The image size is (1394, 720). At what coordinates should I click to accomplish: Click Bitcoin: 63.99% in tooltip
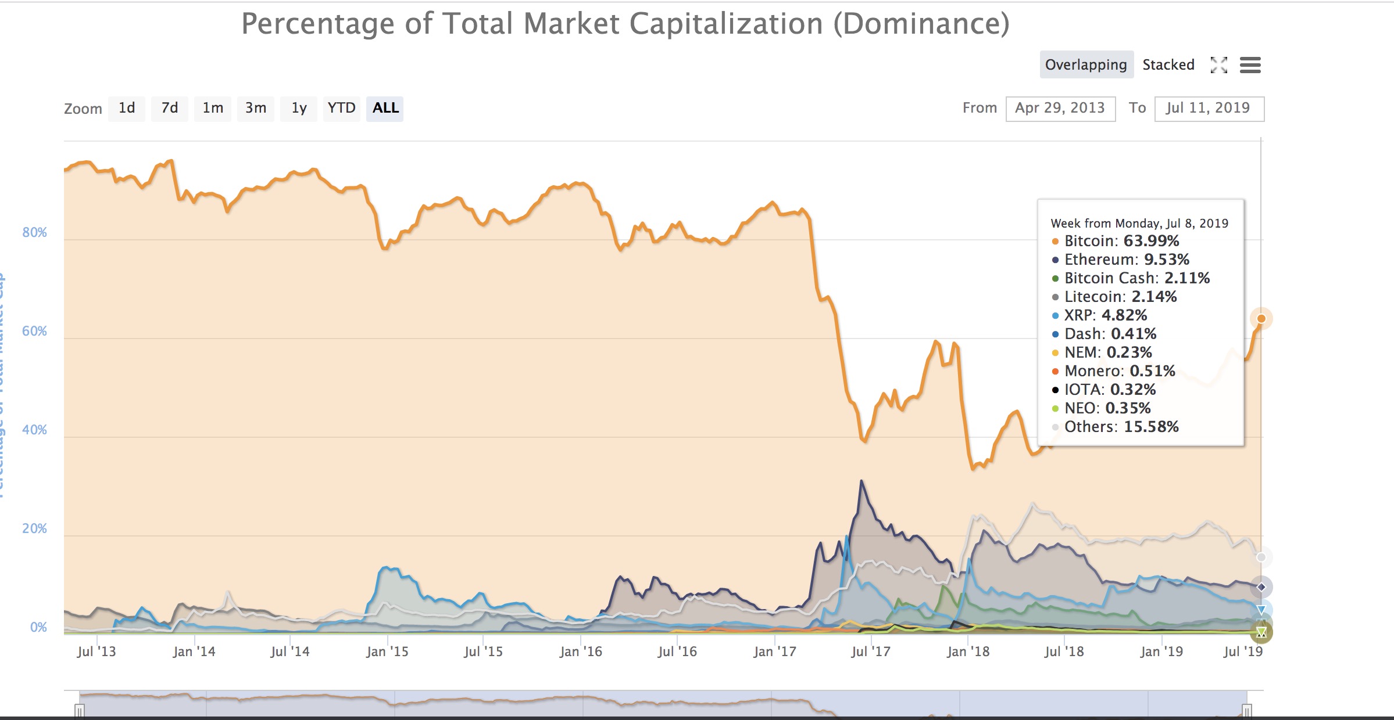pos(1116,241)
